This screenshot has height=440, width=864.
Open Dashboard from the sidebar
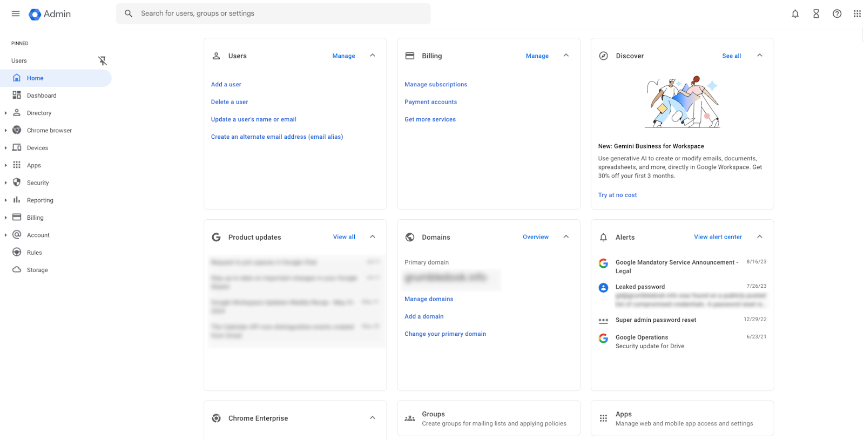(42, 96)
